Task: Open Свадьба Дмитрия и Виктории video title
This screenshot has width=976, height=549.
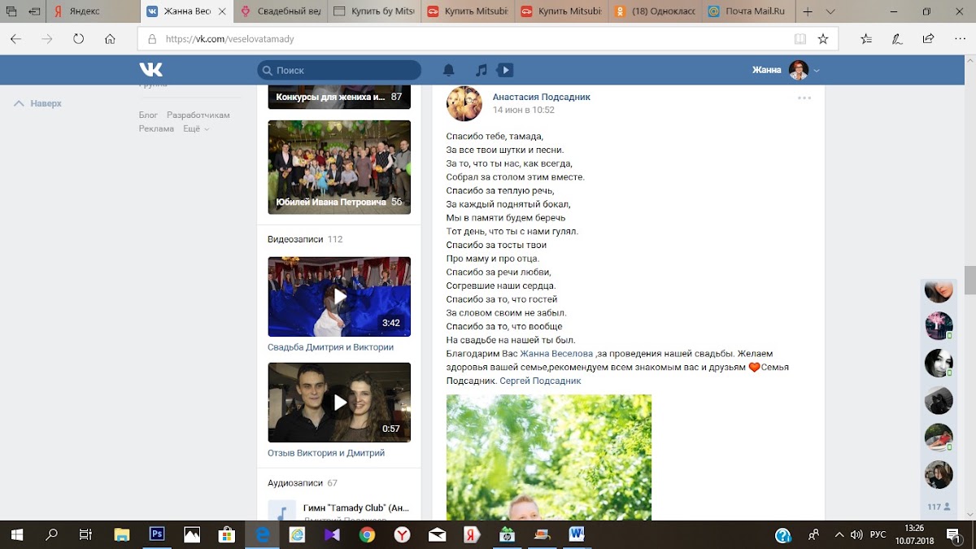Action: coord(330,347)
